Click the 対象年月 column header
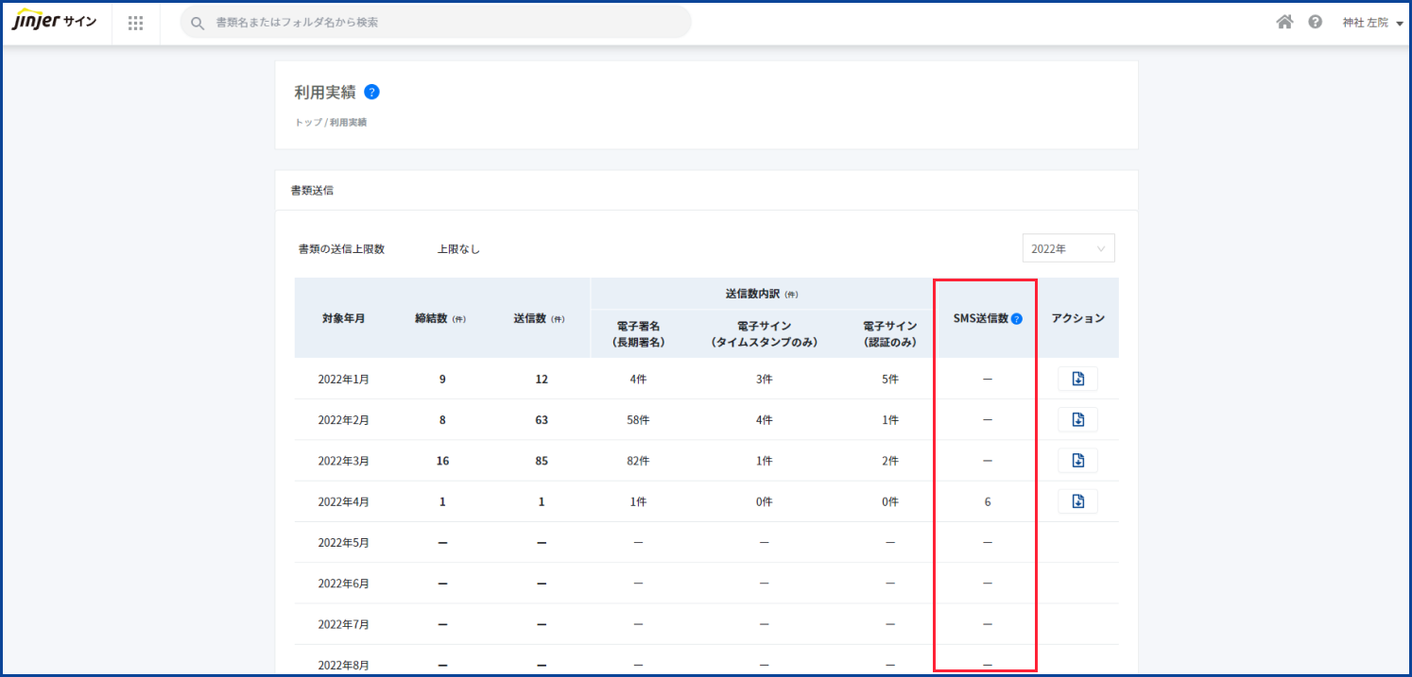Screen dimensions: 1412x677 click(343, 318)
